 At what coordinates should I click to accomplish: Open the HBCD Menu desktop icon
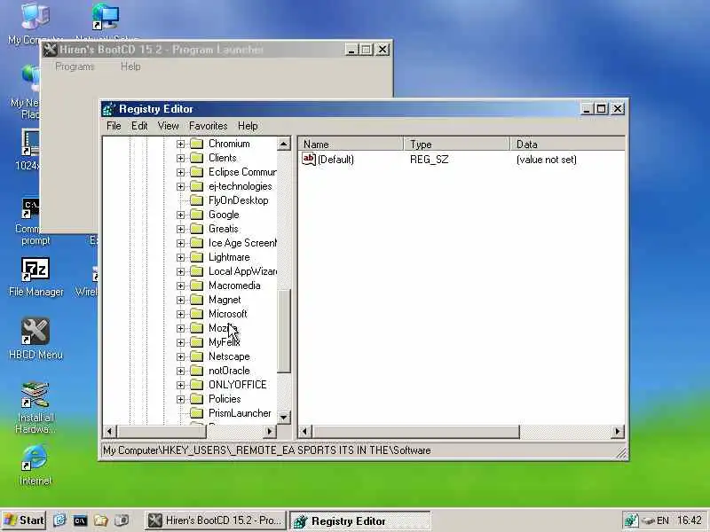(x=35, y=331)
